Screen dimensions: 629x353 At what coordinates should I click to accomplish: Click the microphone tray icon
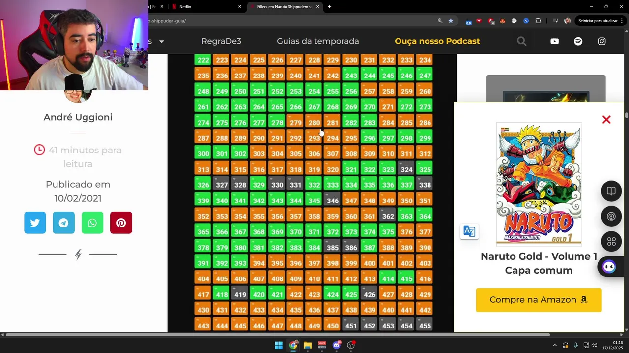[x=575, y=345]
